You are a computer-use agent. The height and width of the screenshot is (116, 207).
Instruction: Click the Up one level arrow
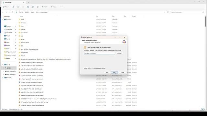(12, 12)
